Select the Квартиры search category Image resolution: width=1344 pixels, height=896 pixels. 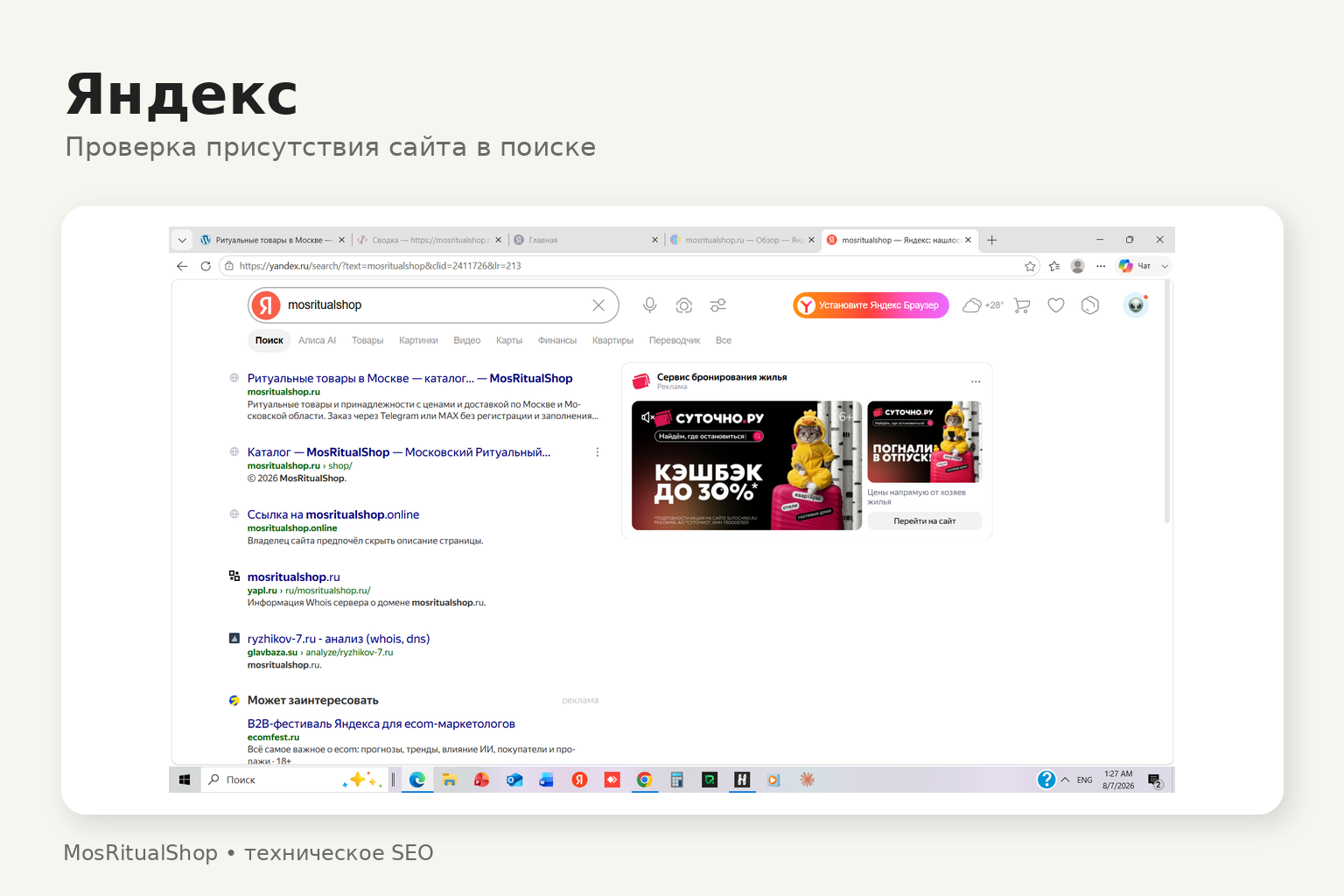[612, 340]
